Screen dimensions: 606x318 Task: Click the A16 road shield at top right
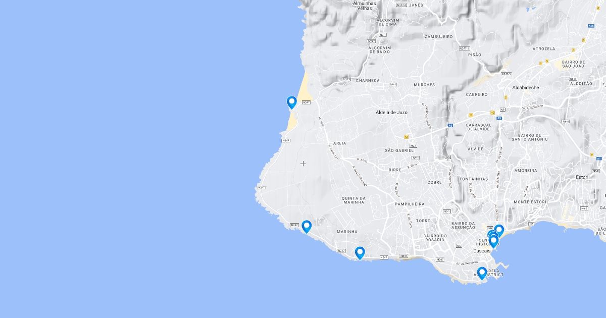(x=591, y=26)
